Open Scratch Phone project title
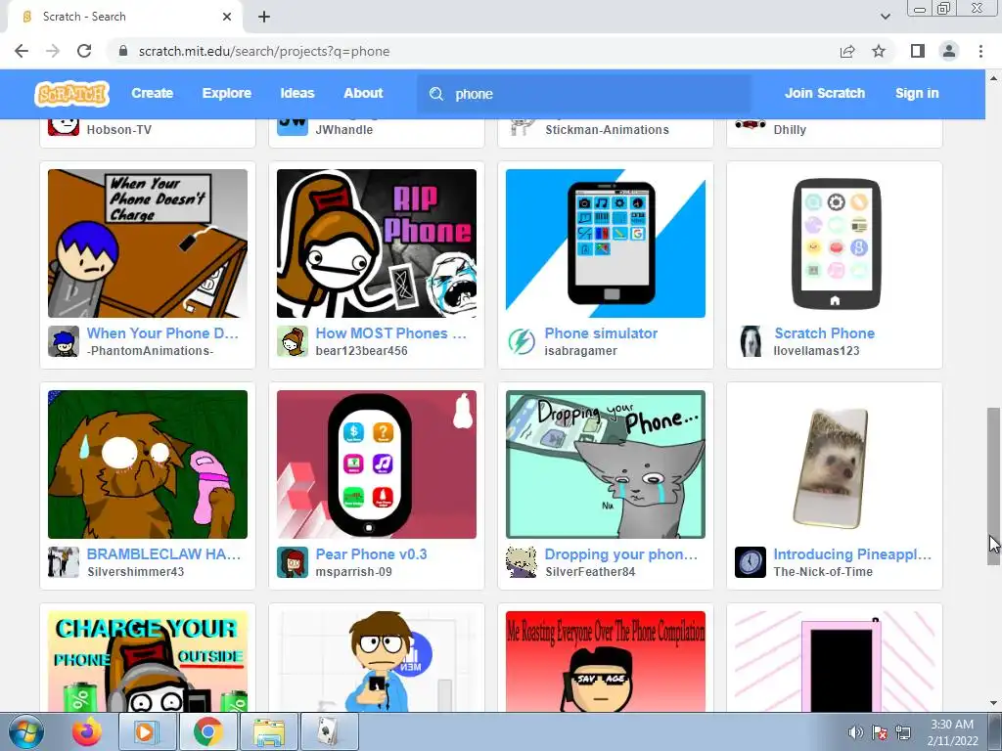Viewport: 1002px width, 751px height. click(824, 333)
